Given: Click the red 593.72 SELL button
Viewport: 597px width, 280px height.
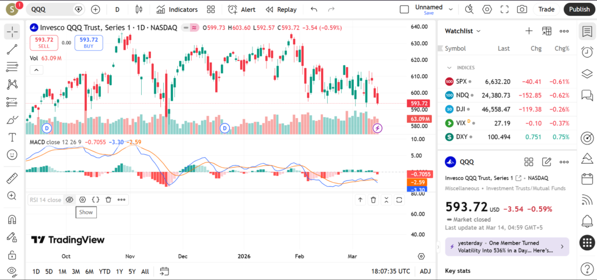Looking at the screenshot, I should pos(44,42).
